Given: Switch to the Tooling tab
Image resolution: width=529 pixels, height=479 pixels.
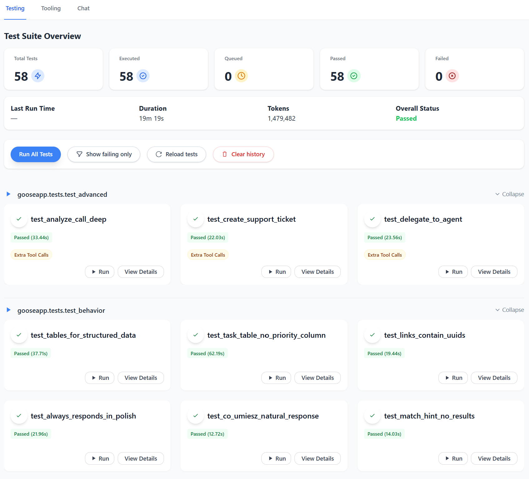Looking at the screenshot, I should coord(51,8).
